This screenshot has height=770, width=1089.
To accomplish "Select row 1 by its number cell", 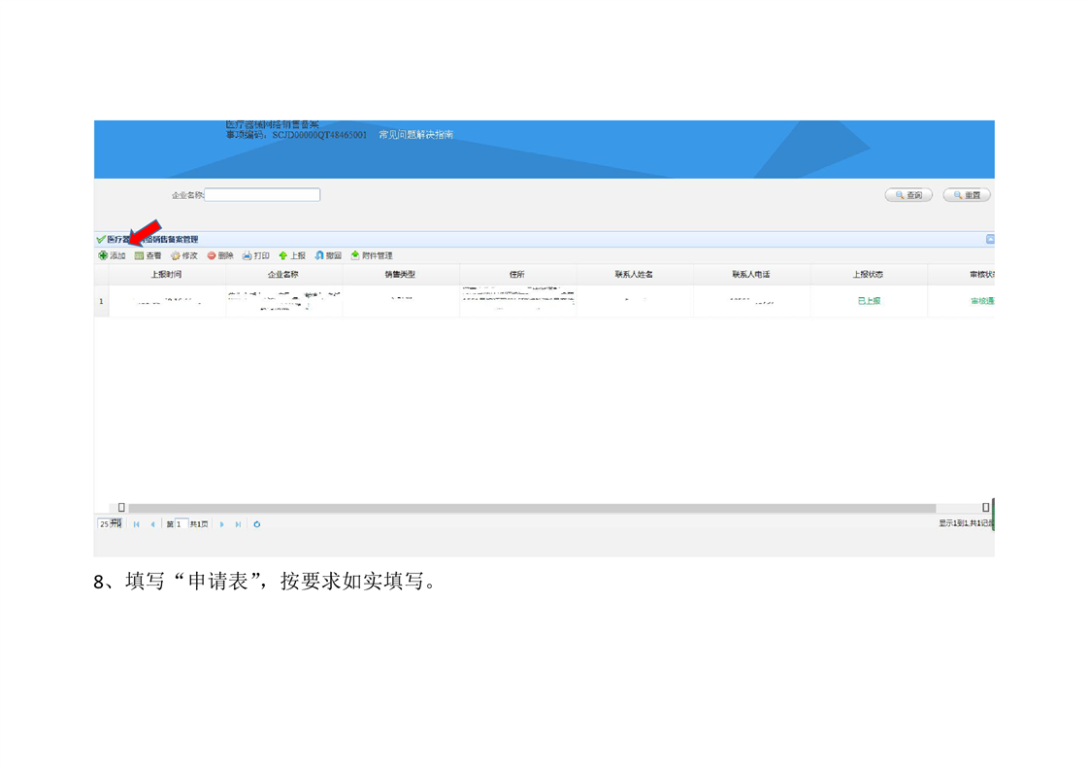I will pos(101,302).
